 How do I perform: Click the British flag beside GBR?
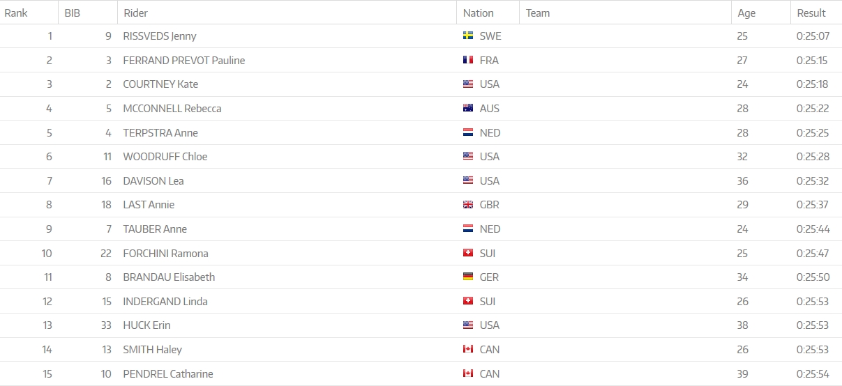(x=468, y=205)
